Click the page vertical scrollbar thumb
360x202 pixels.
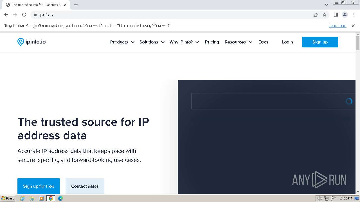(358, 43)
